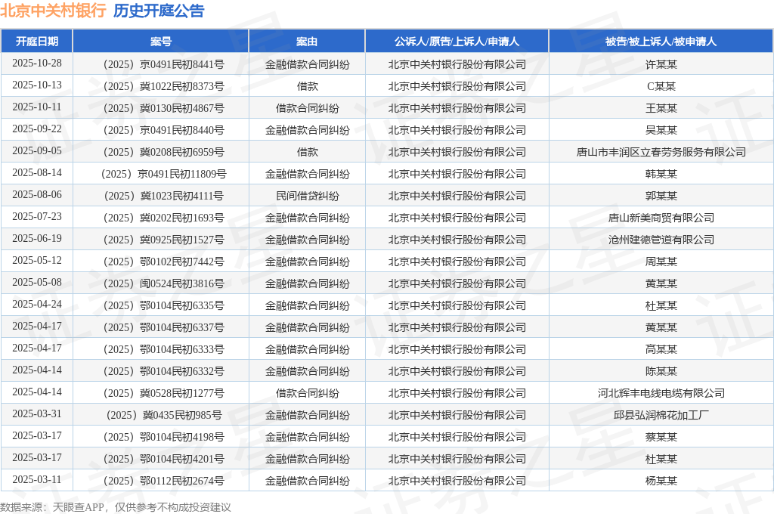Select date cell 2025-08-06

(37, 194)
